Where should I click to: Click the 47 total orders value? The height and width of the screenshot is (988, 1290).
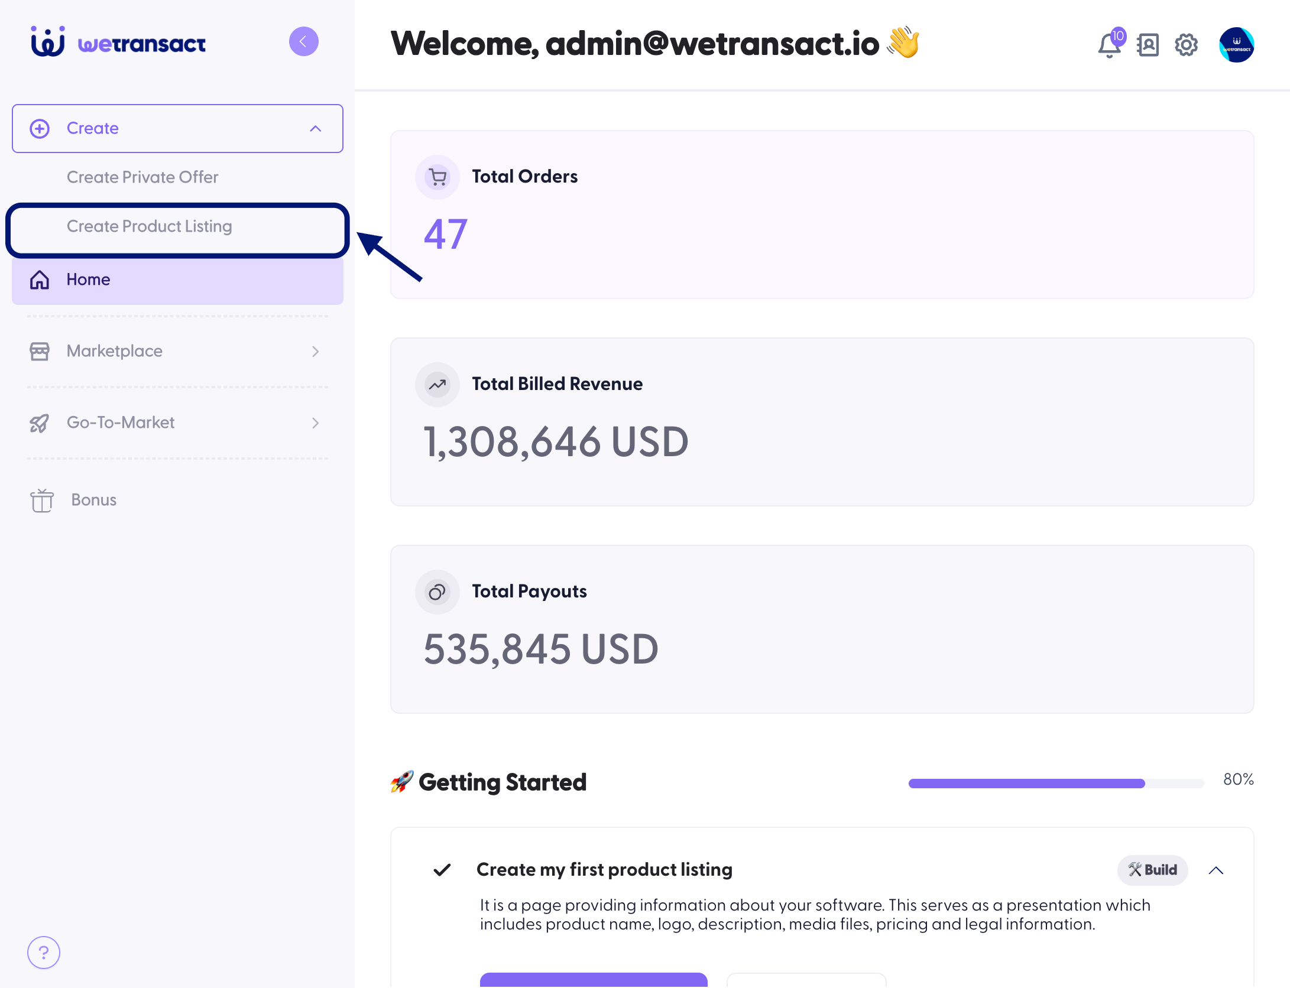(x=446, y=234)
